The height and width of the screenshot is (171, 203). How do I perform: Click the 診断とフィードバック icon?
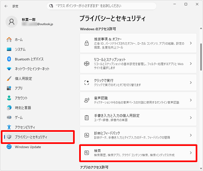(86, 135)
